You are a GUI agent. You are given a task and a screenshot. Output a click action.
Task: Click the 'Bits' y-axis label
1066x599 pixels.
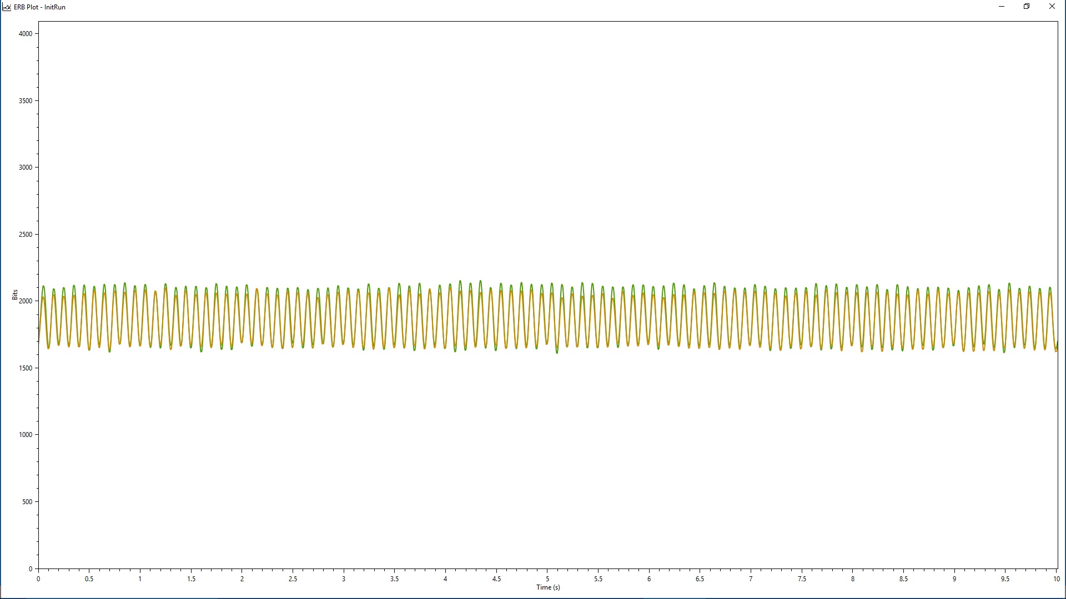15,295
